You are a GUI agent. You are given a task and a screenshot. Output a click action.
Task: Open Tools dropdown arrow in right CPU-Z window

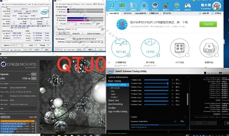tap(84, 50)
